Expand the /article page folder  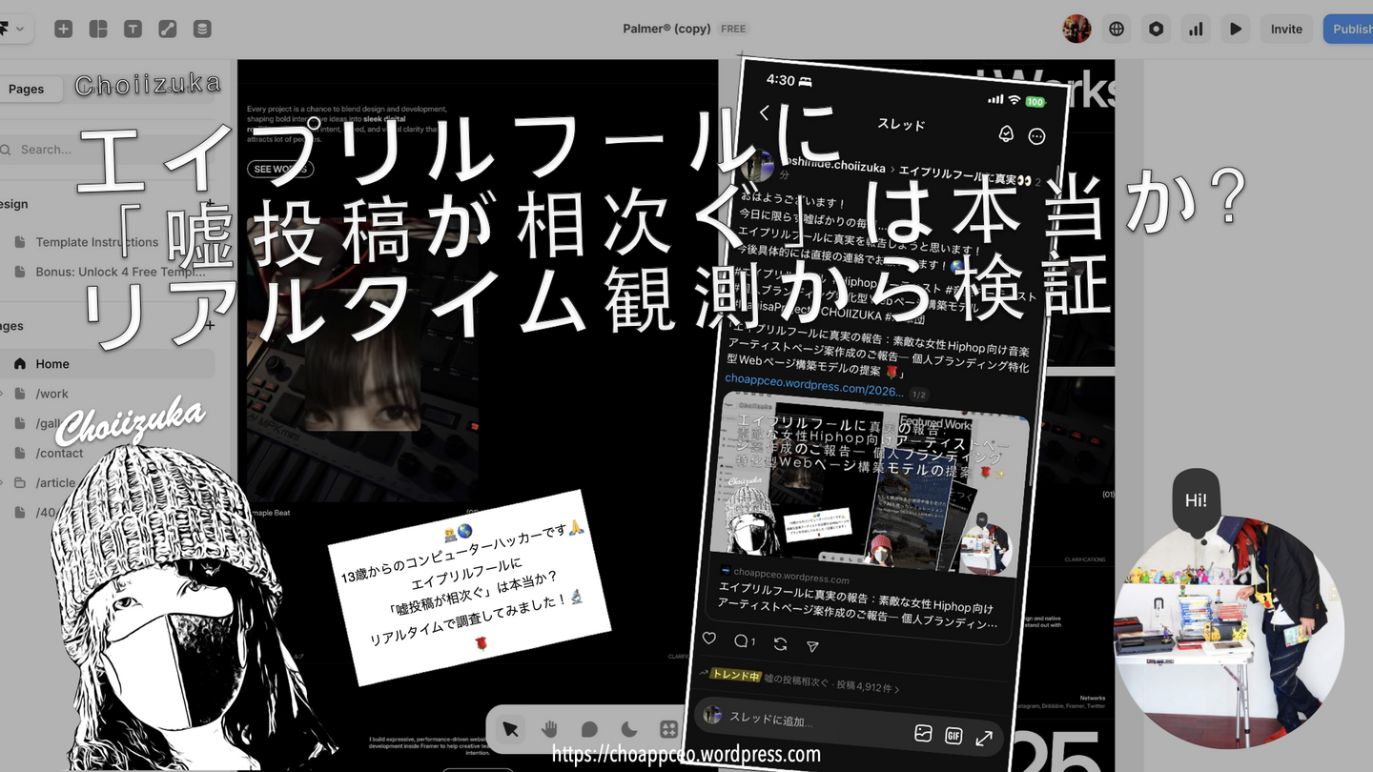[x=3, y=482]
